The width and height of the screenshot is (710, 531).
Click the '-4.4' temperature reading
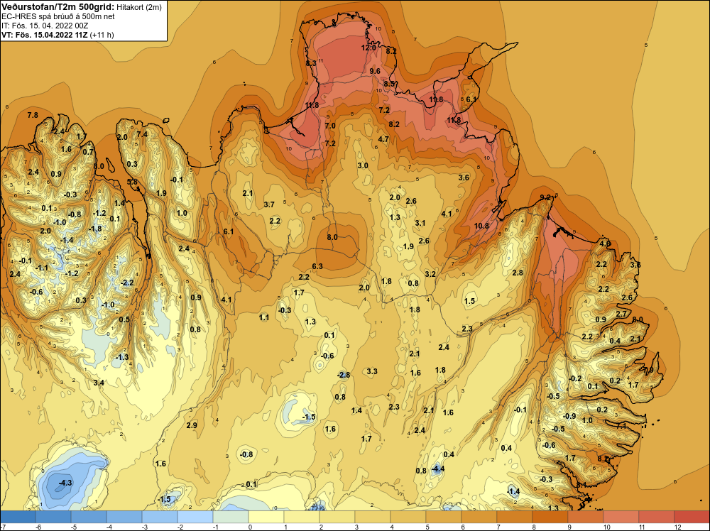click(x=437, y=469)
